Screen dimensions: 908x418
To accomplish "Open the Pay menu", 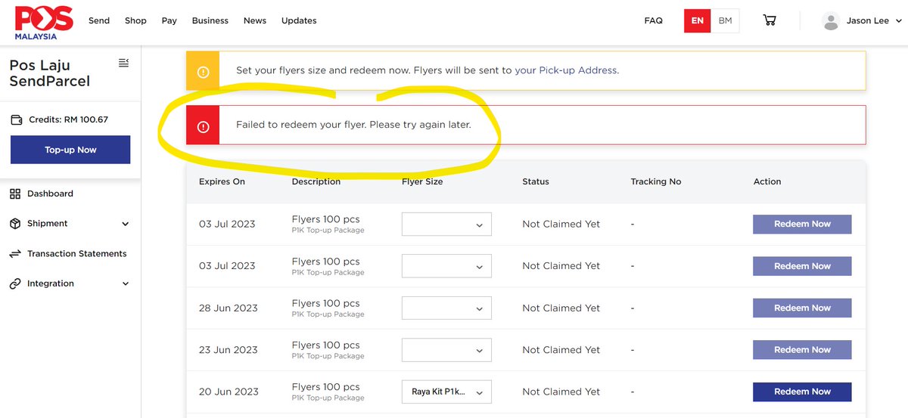I will coord(169,20).
